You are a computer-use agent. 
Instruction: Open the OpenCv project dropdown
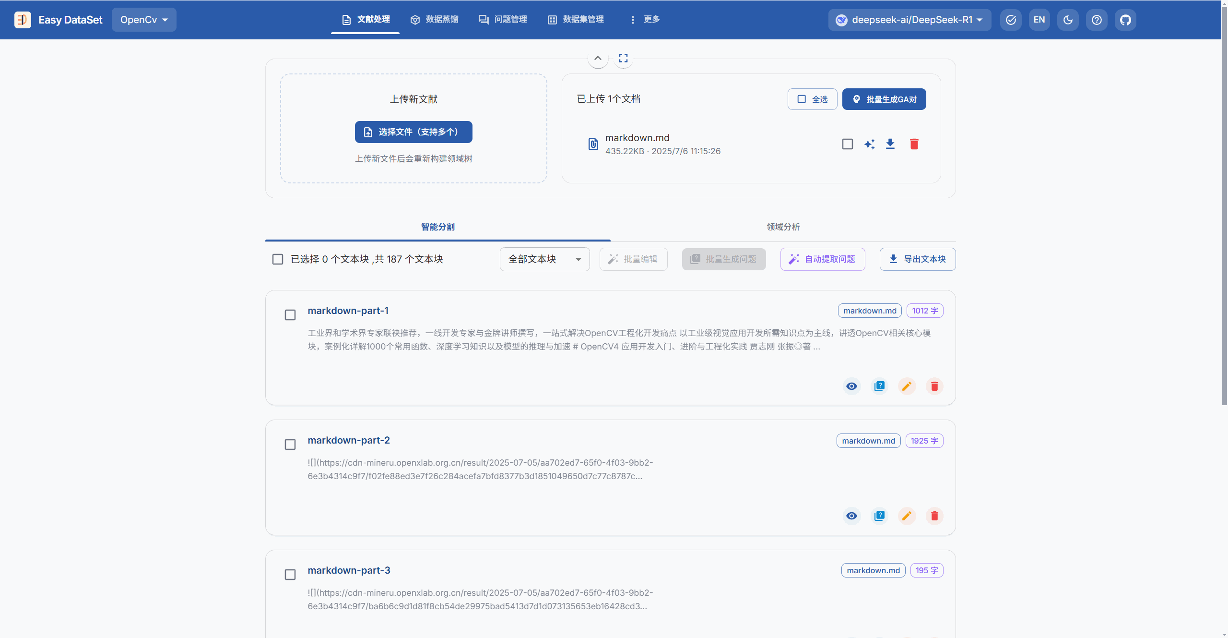144,20
